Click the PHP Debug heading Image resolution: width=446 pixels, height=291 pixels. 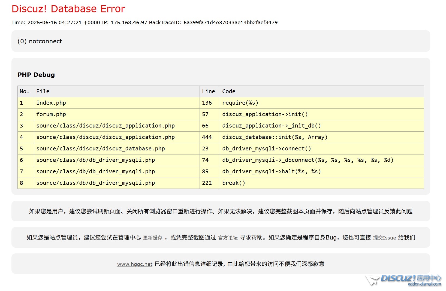tap(36, 75)
